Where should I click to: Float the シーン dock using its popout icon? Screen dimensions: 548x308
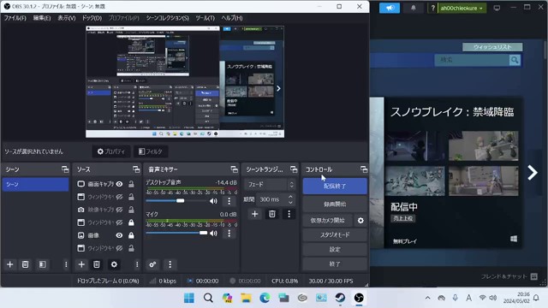tap(65, 169)
